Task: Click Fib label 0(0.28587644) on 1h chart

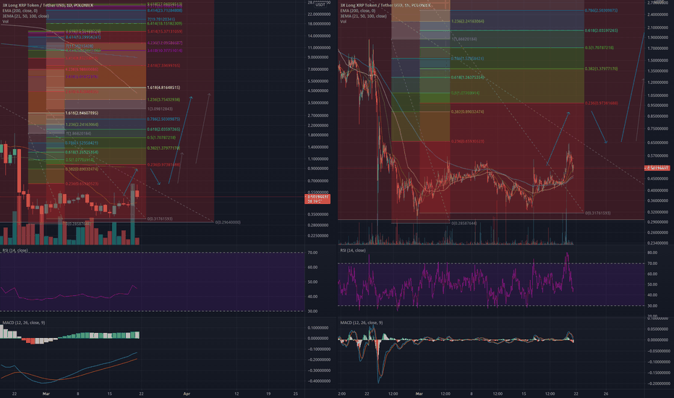Action: pos(464,224)
